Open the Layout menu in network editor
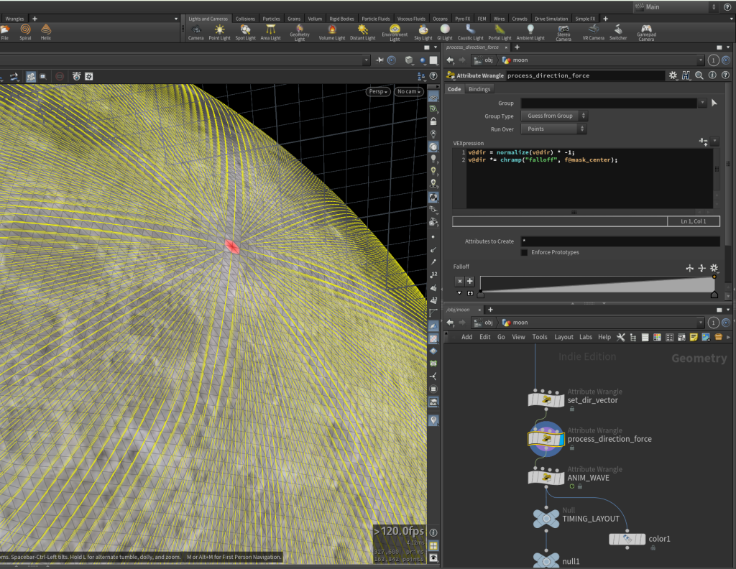 point(563,337)
